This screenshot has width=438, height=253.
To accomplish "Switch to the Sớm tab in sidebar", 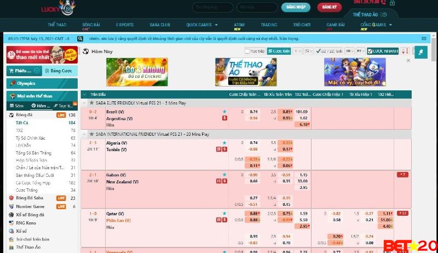I will click(x=16, y=105).
